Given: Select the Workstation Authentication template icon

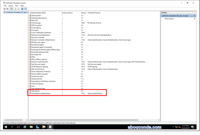Looking at the screenshot, I should coord(30,93).
